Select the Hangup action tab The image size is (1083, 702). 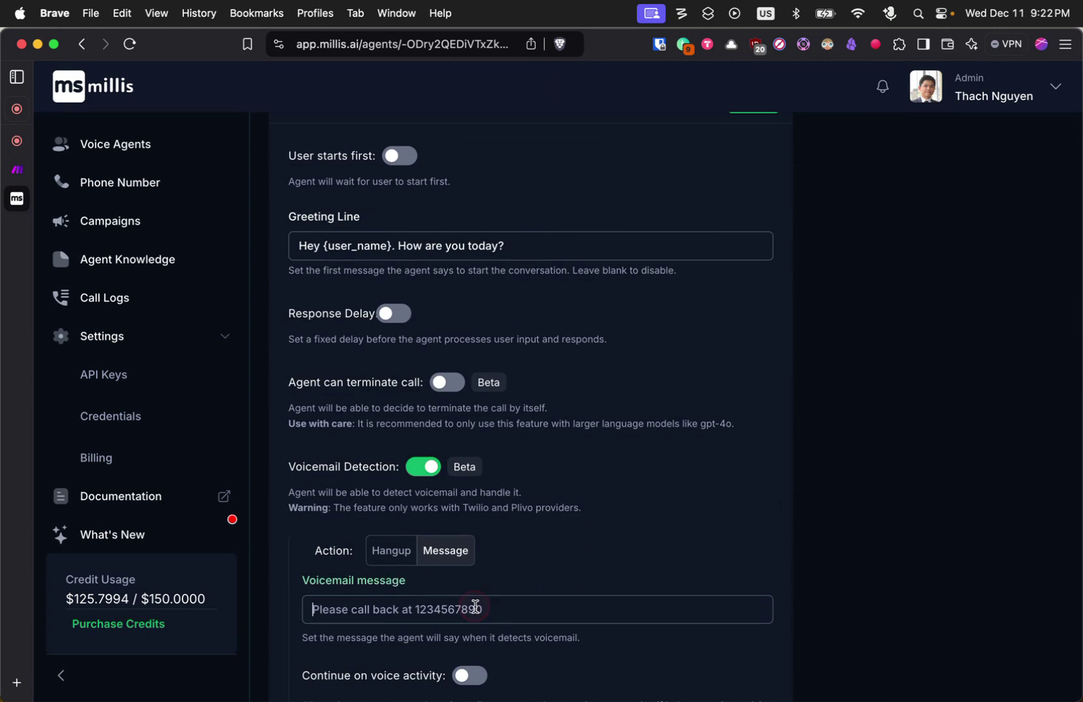tap(391, 550)
